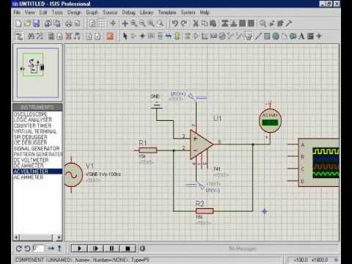The height and width of the screenshot is (264, 352).
Task: Click the Zoom In magnifier icon
Action: (133, 23)
